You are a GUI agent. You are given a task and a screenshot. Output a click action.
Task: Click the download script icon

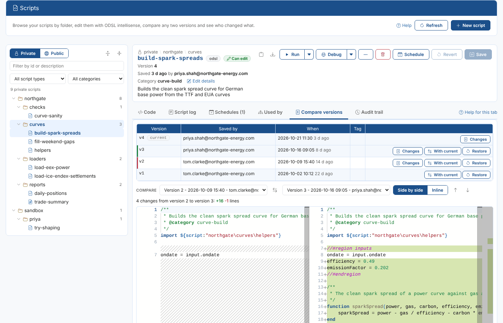273,55
